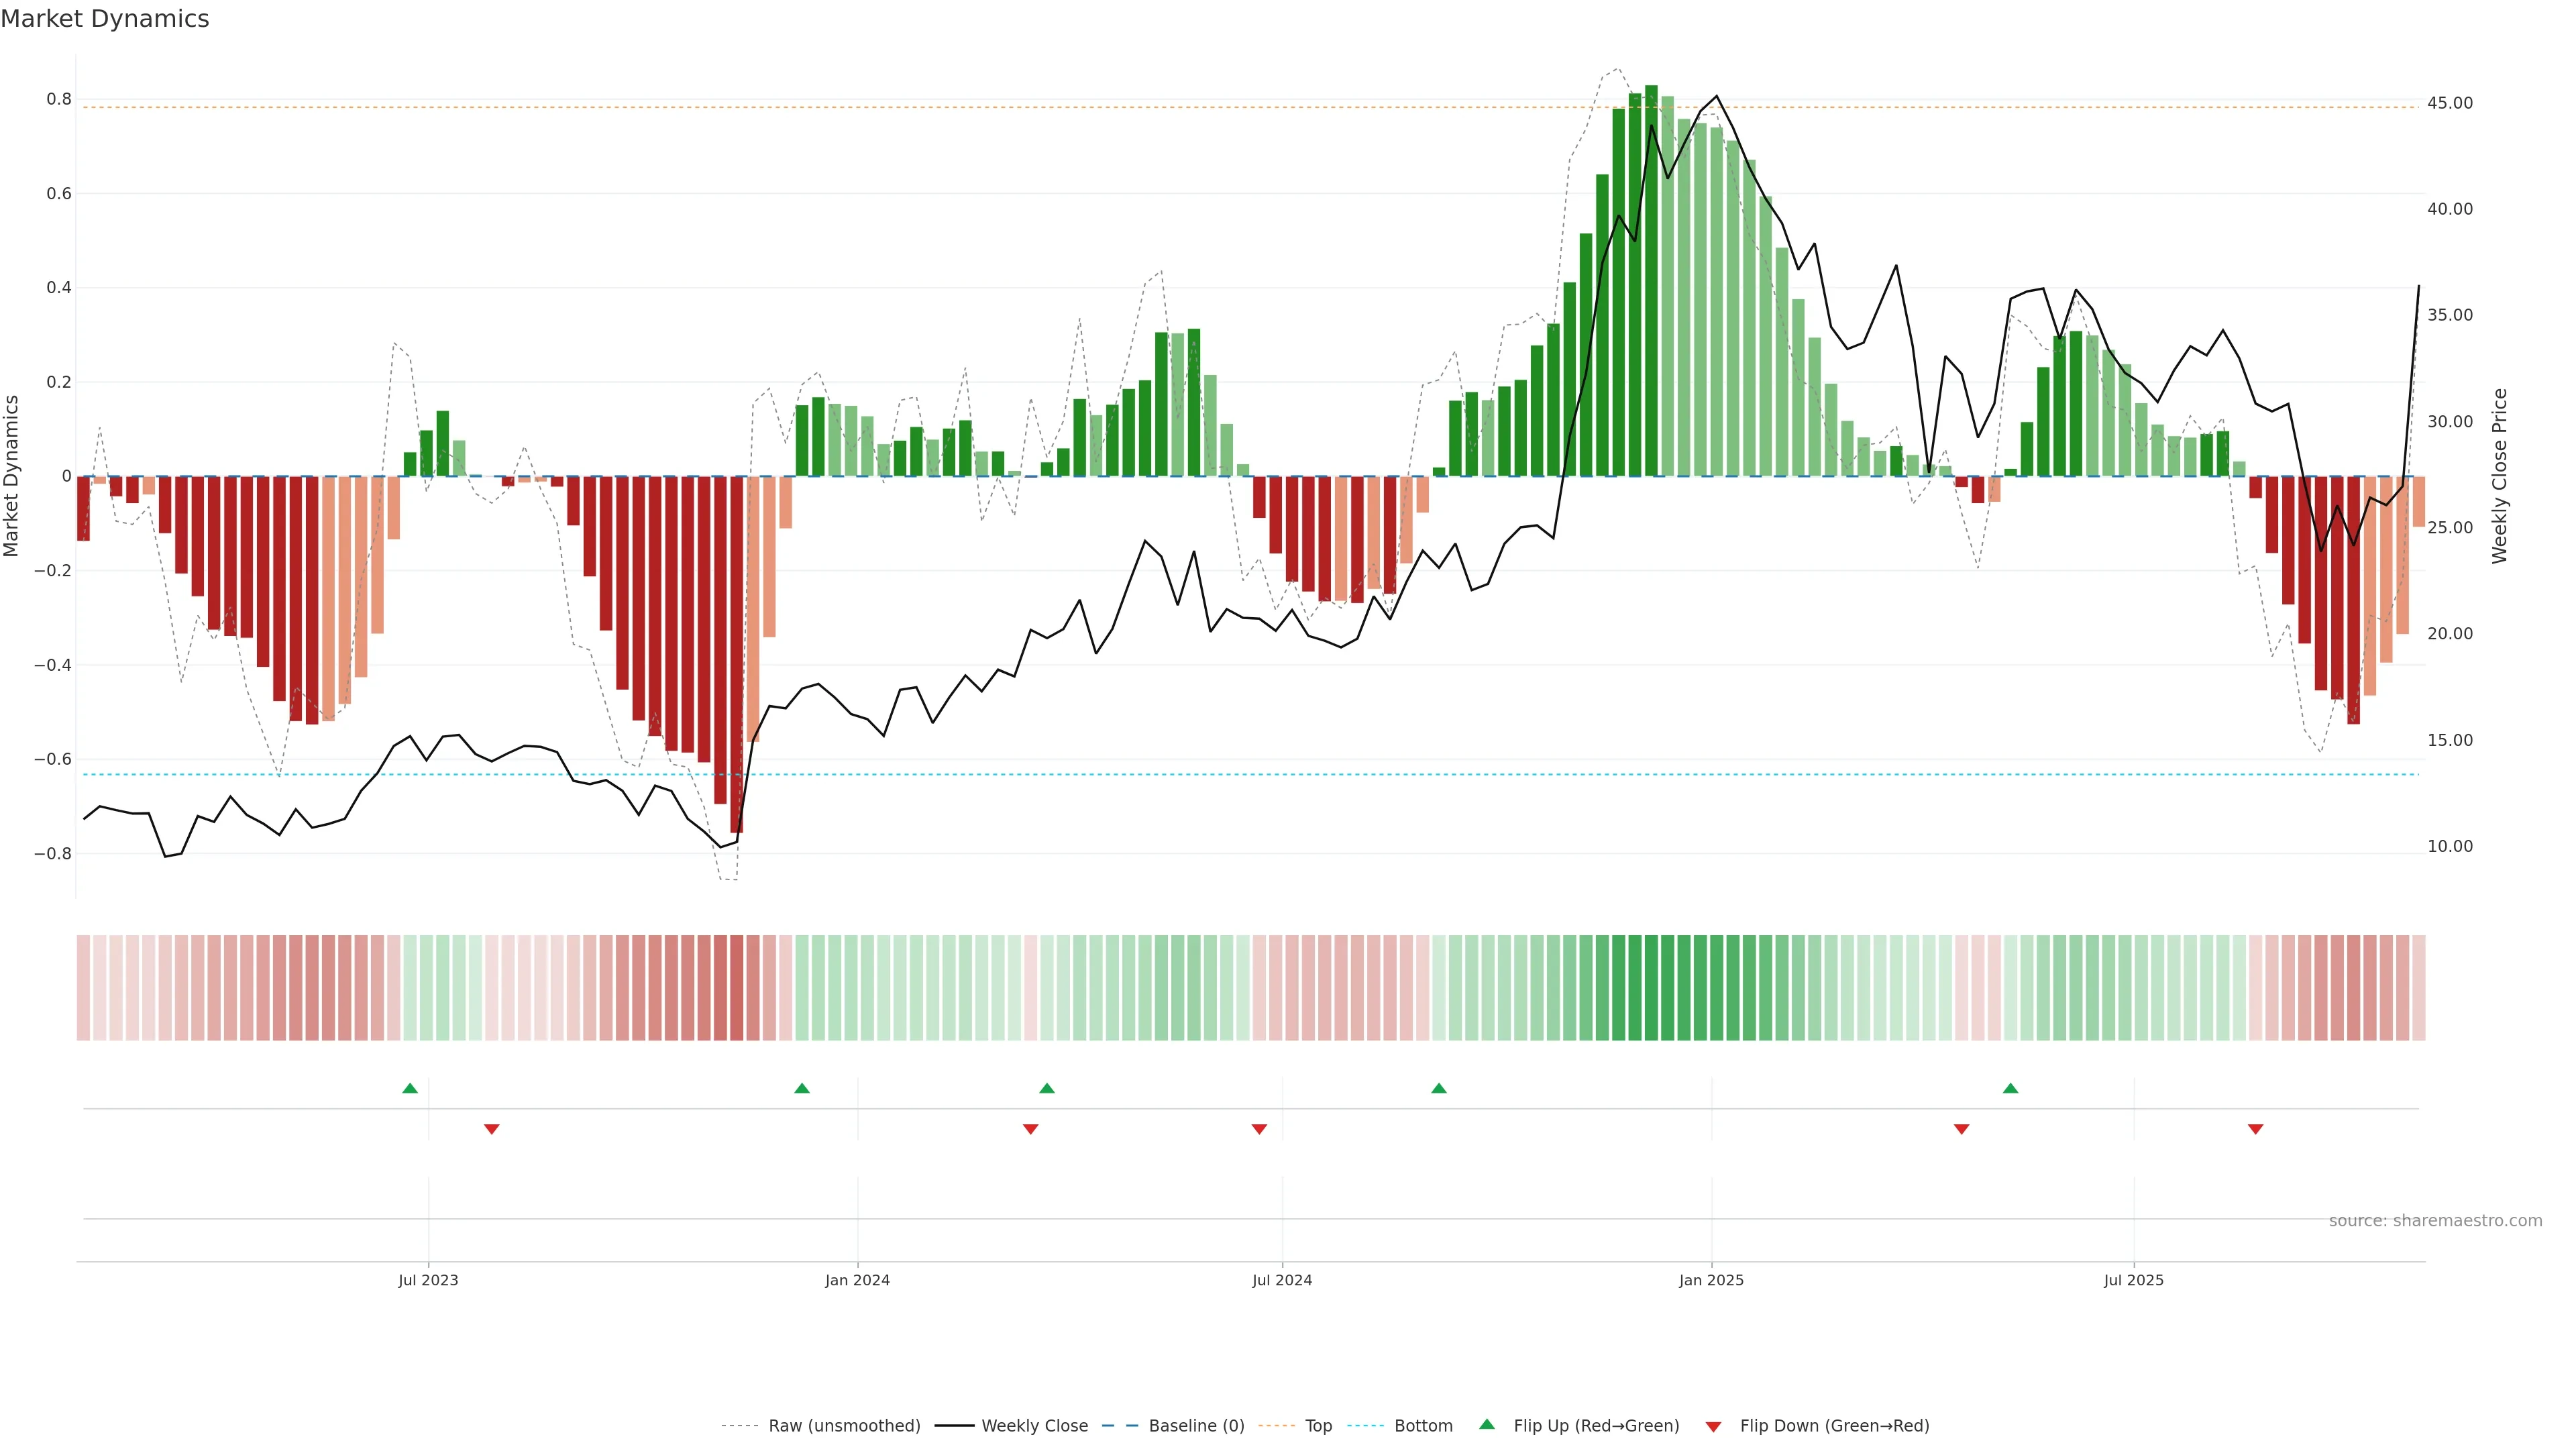This screenshot has width=2576, height=1449.
Task: Click the darkest green heat strip cell near Jan 2025
Action: coord(1651,988)
